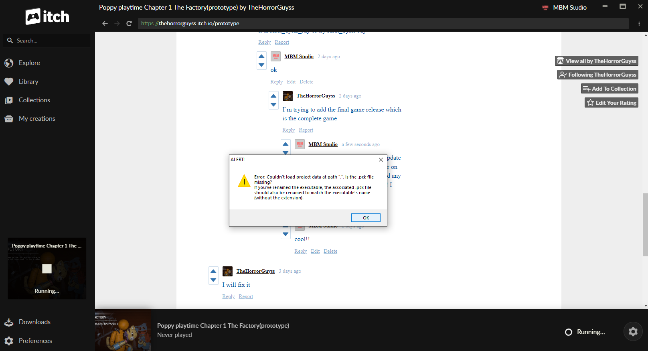Click the game cover thumbnail in bottom bar
Screen dimensions: 648x351
pyautogui.click(x=123, y=330)
